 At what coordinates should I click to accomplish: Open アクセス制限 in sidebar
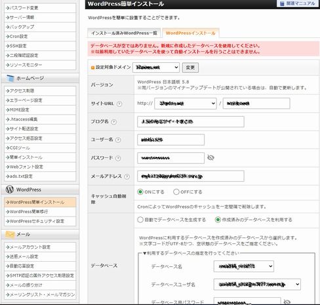pos(40,91)
